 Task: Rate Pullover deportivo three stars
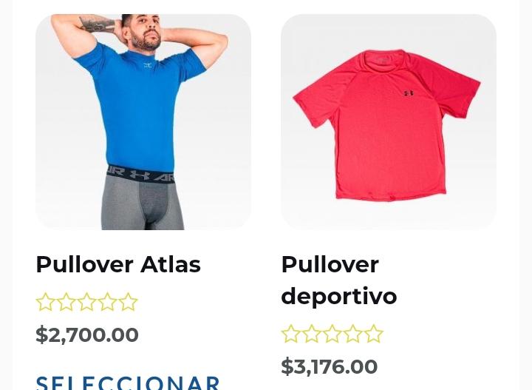(x=332, y=334)
